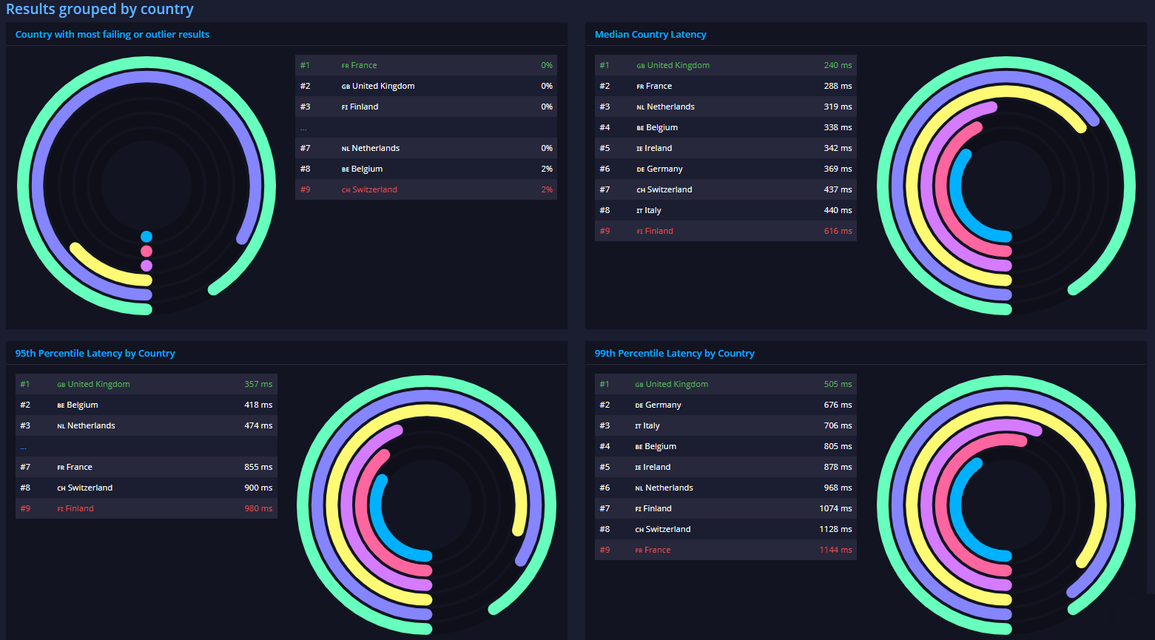Click the red Switzerland #9 failing results row
Viewport: 1155px width, 640px height.
(x=426, y=189)
